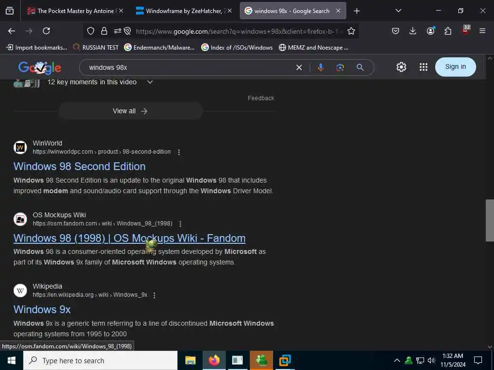Search by image with Lens
494x370 pixels.
point(340,67)
